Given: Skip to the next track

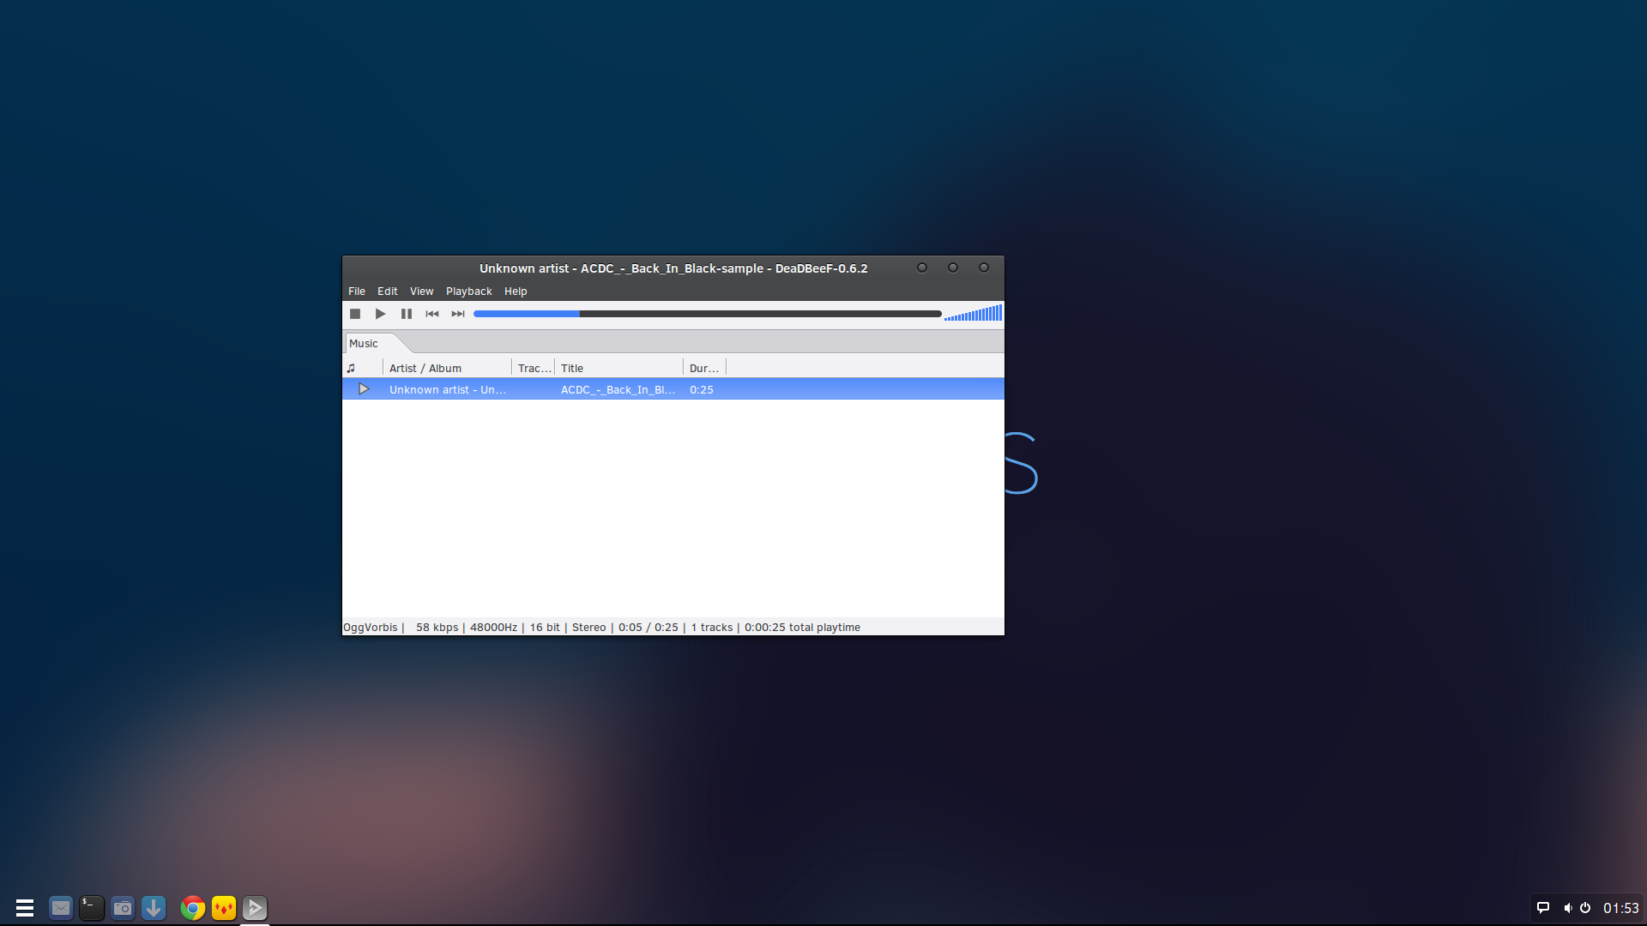Looking at the screenshot, I should (458, 314).
